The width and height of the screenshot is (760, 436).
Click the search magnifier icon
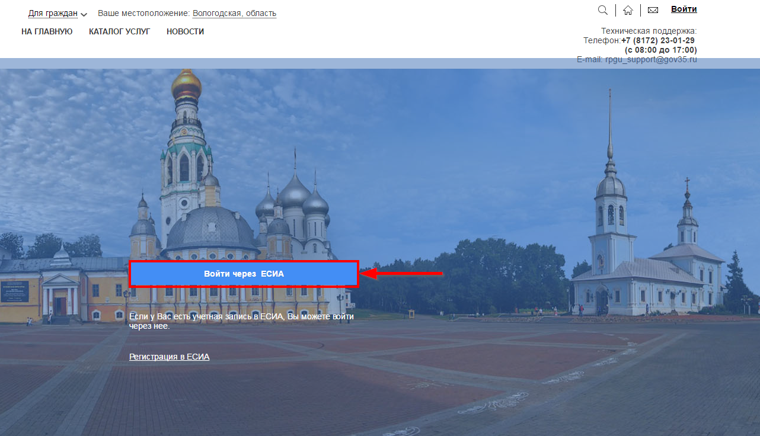pyautogui.click(x=603, y=10)
